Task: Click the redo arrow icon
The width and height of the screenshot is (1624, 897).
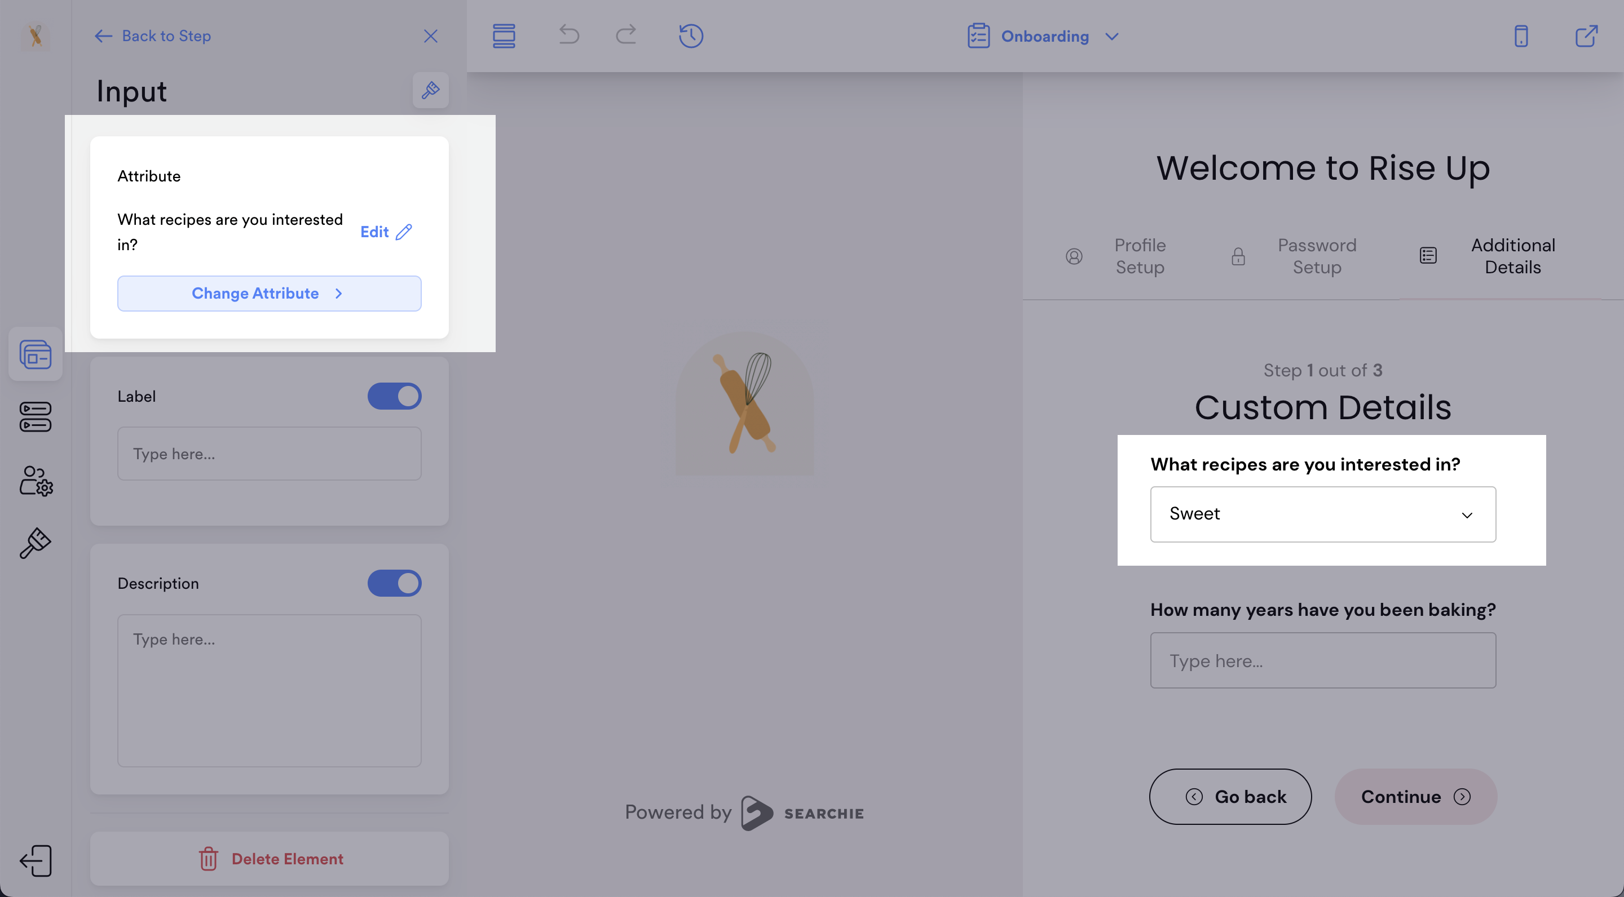Action: tap(625, 34)
